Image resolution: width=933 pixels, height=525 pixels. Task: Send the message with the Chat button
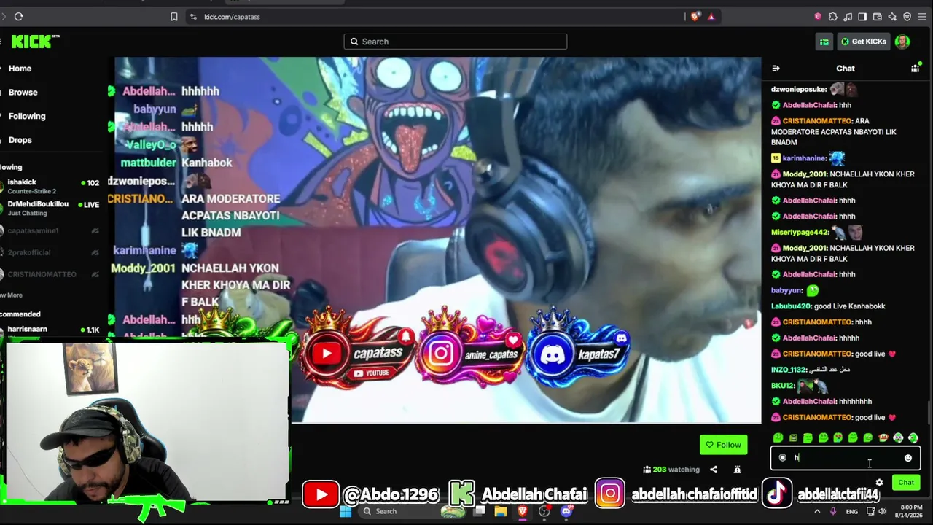click(x=906, y=483)
